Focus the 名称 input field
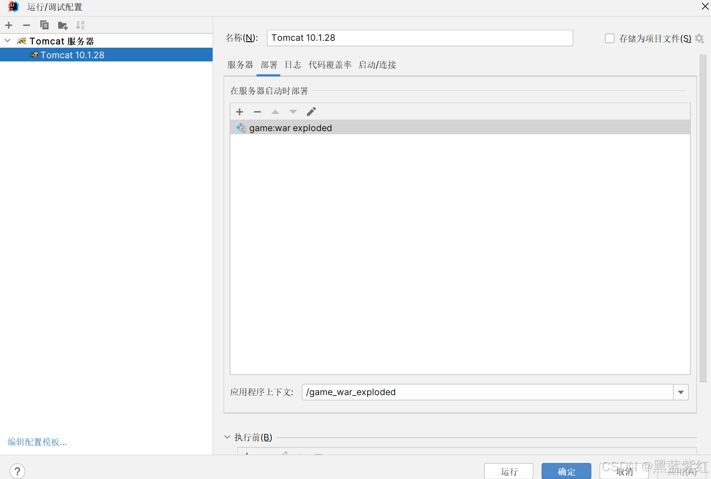This screenshot has width=711, height=479. coord(420,38)
